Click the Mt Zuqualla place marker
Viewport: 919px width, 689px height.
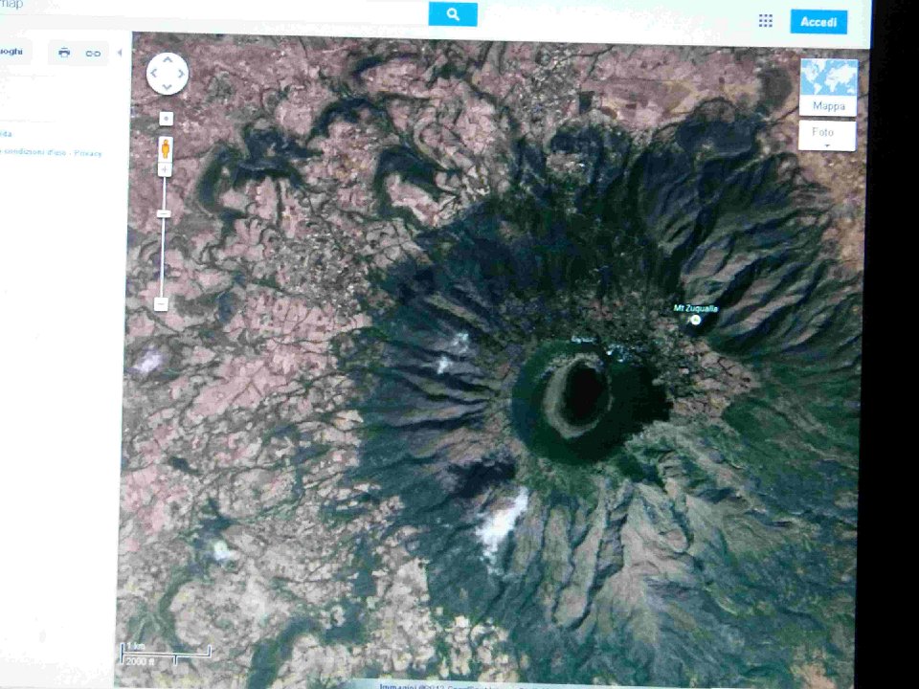695,320
